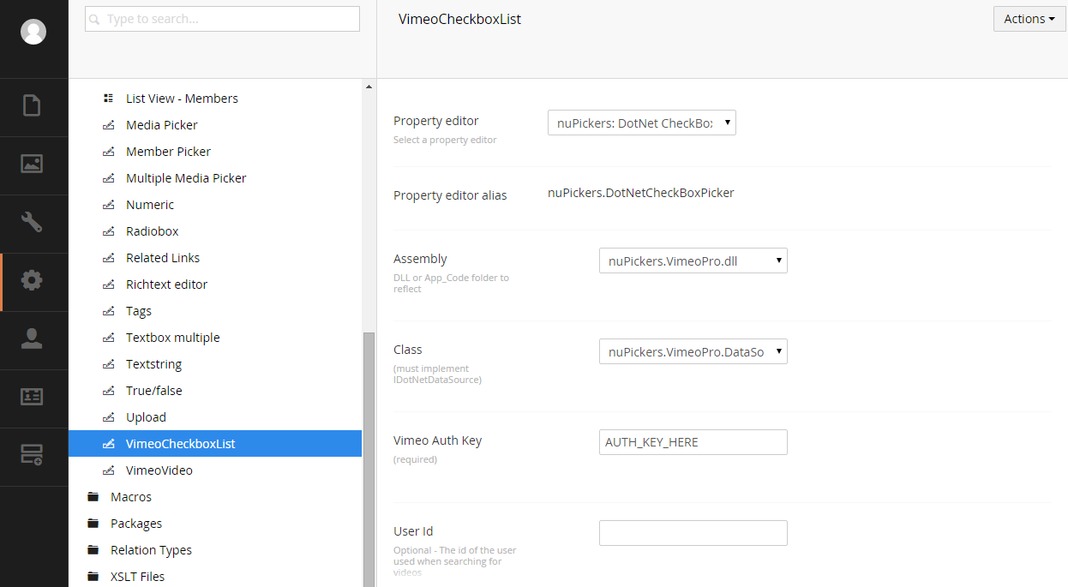Select VimeoCheckboxList tree item
This screenshot has width=1068, height=587.
[215, 444]
